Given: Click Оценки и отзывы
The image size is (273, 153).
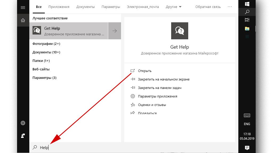Looking at the screenshot, I should (152, 105).
